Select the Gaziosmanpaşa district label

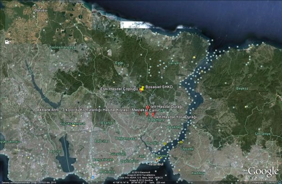tap(62, 47)
